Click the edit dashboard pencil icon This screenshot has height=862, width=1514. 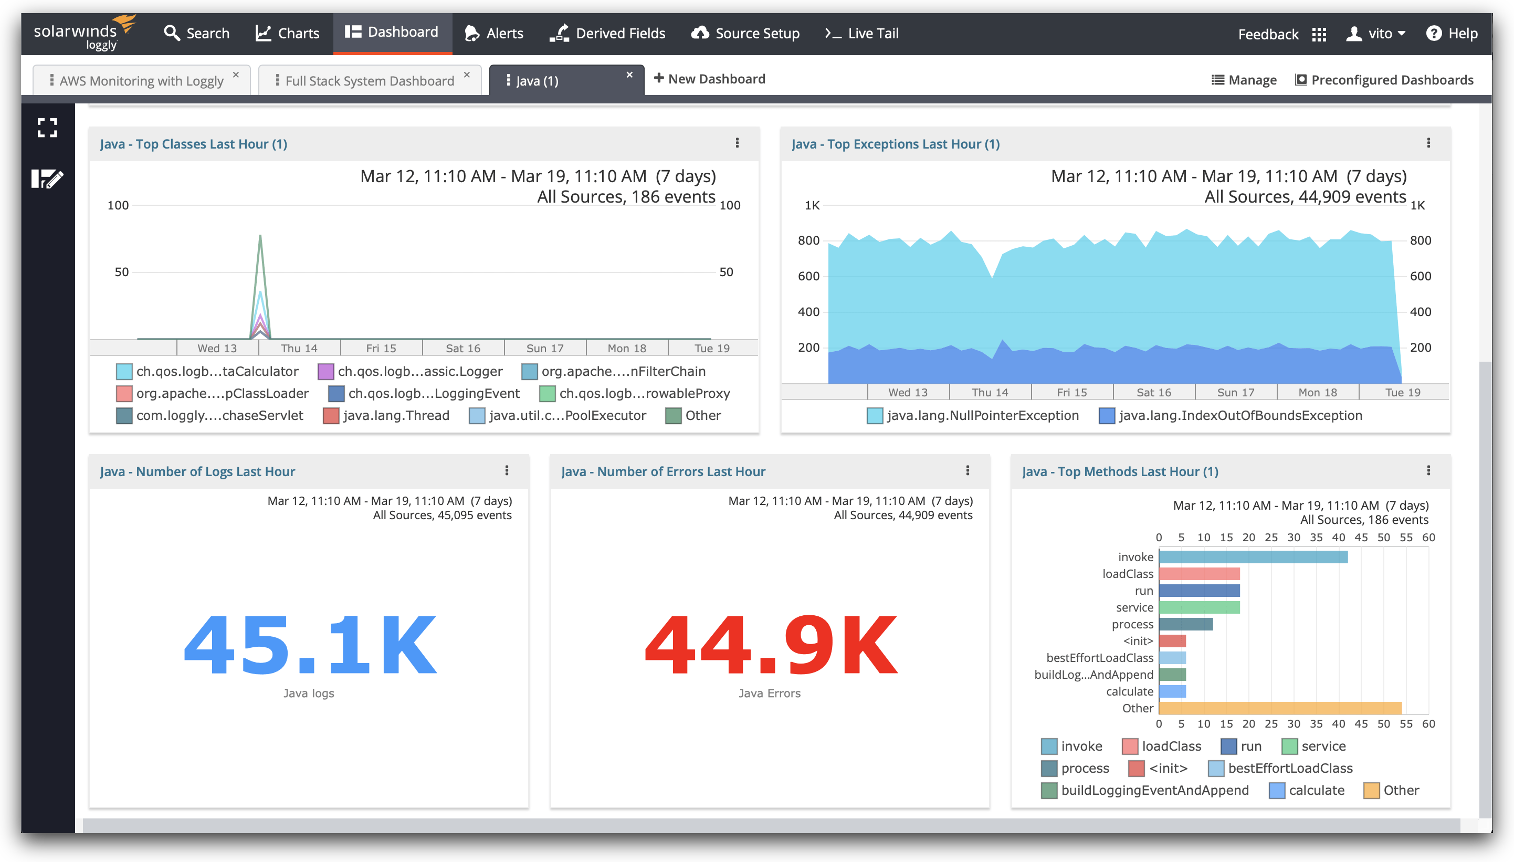coord(47,178)
